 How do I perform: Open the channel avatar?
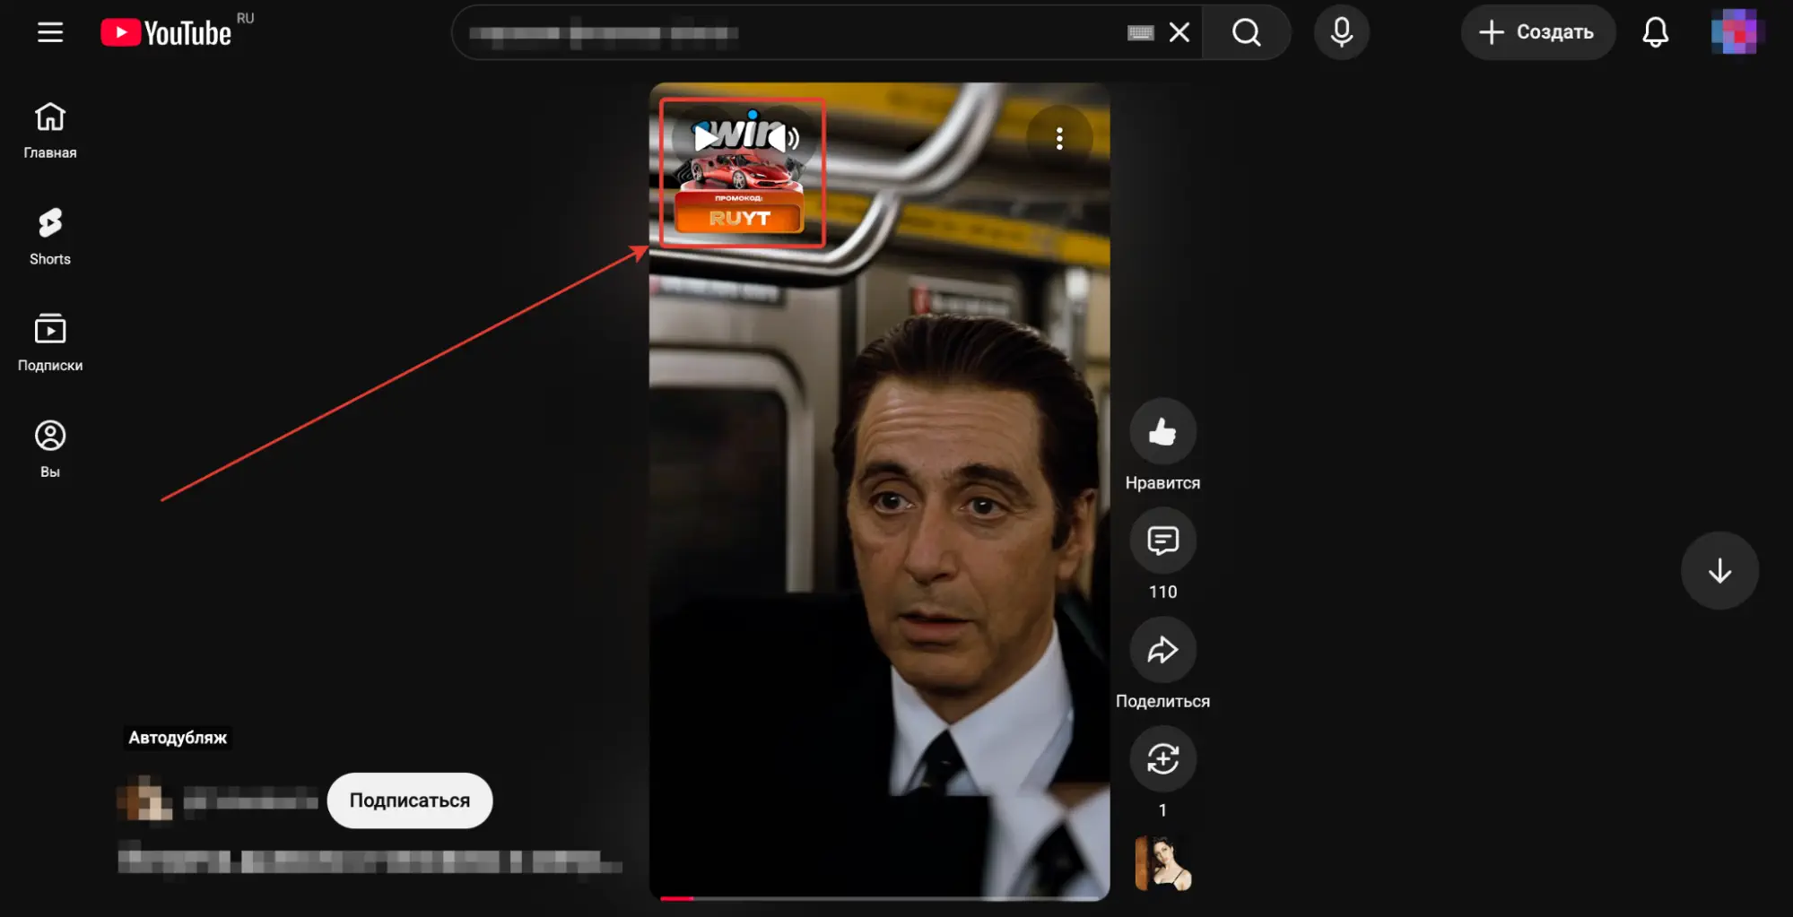point(144,799)
